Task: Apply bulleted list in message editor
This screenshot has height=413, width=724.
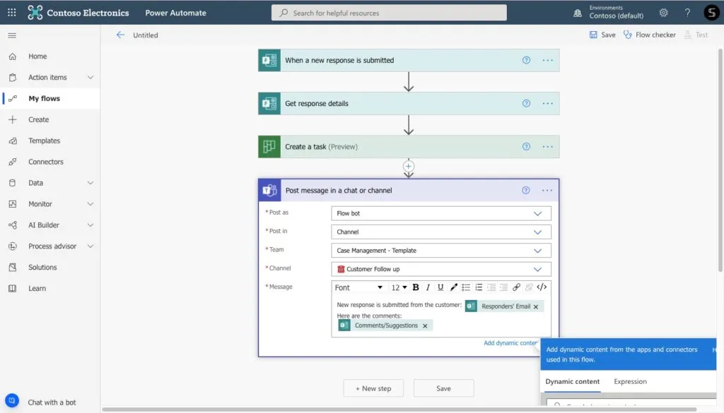Action: [x=466, y=287]
